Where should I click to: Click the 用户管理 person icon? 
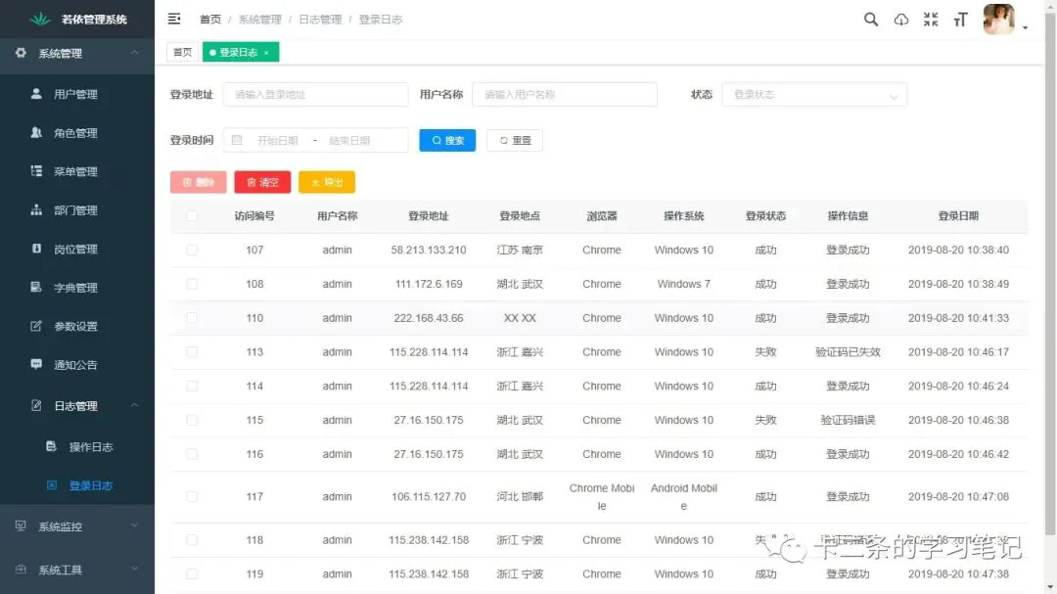(x=36, y=94)
